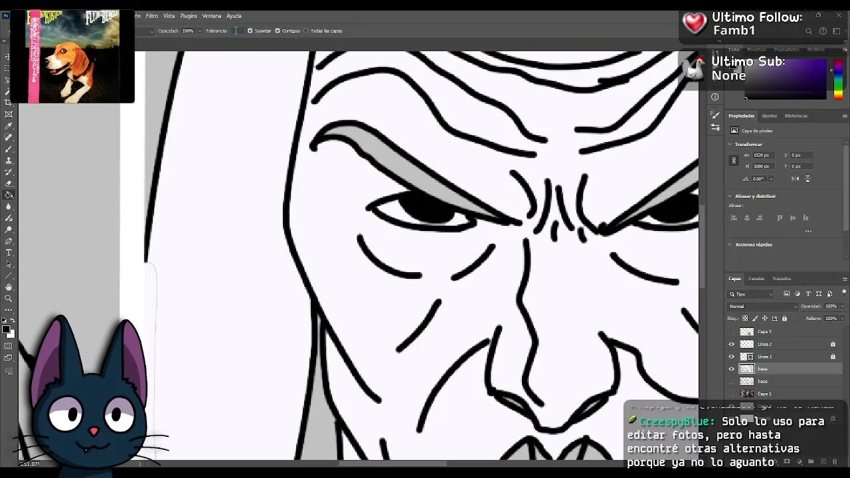850x478 pixels.
Task: Open the Edit Toolbar three-dots icon
Action: click(x=9, y=310)
